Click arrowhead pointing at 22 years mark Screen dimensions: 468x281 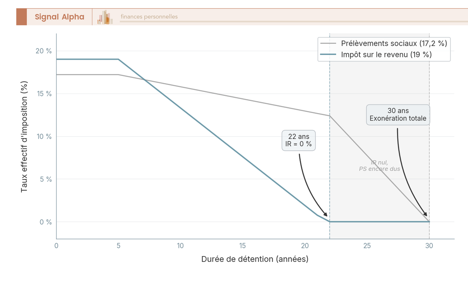click(x=325, y=214)
